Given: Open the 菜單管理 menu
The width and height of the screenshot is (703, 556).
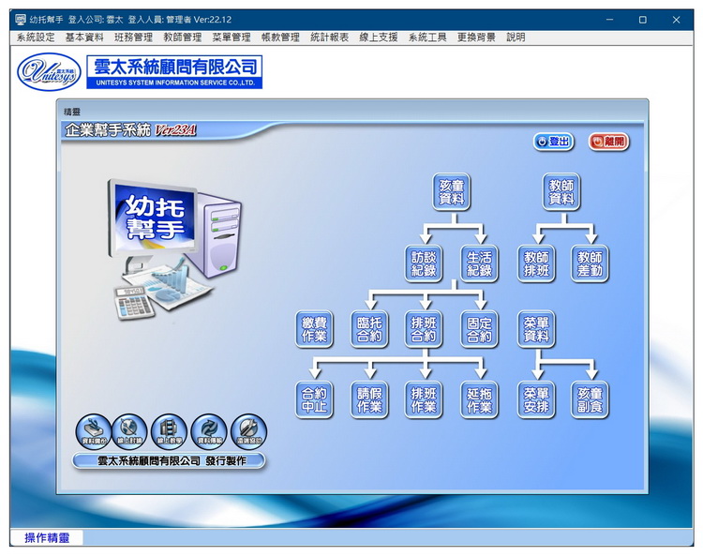Looking at the screenshot, I should pos(232,38).
